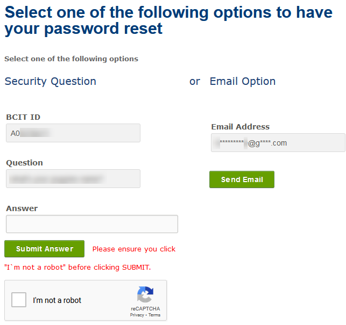346x325 pixels.
Task: Click the page title about password reset
Action: [168, 20]
